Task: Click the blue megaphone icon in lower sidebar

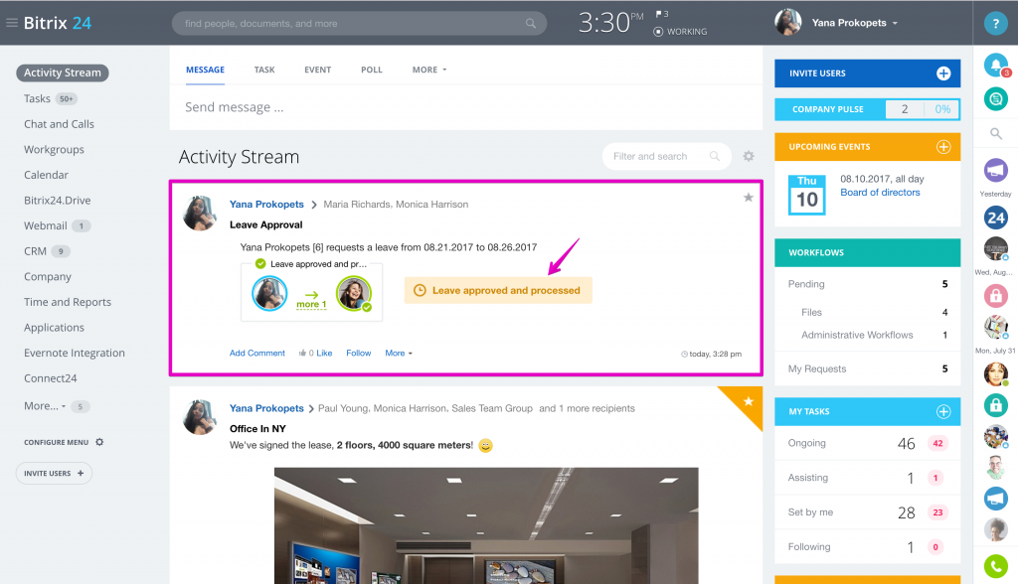Action: click(x=996, y=499)
